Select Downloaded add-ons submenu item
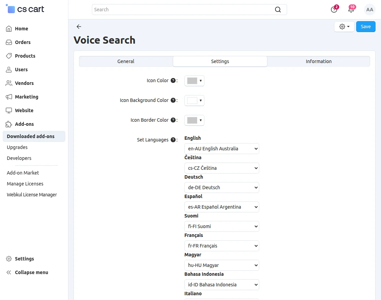 (34, 136)
